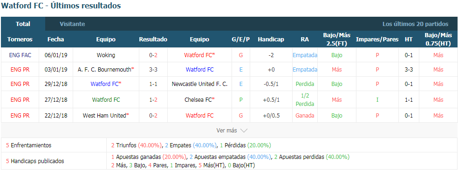The width and height of the screenshot is (458, 171).
Task: Click the Fecha column header
Action: [x=55, y=39]
